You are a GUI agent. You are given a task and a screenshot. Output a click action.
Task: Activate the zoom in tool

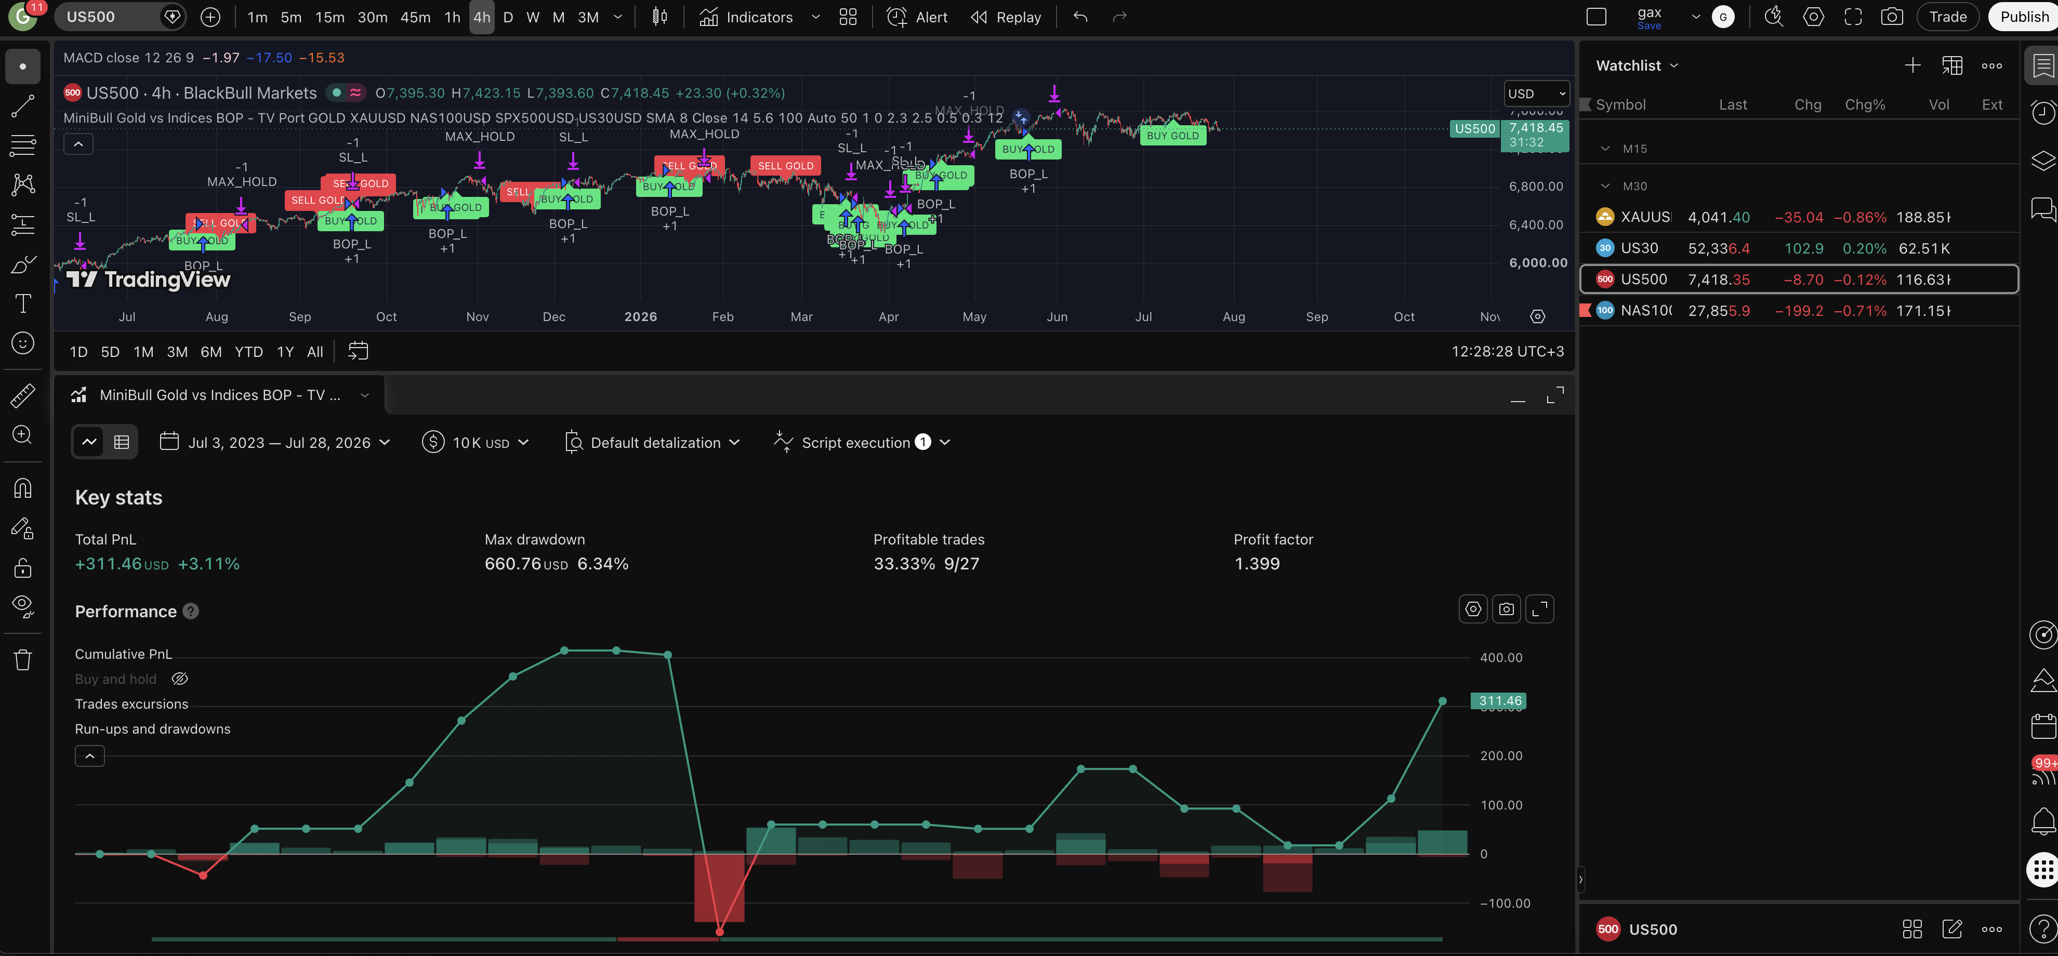tap(22, 434)
